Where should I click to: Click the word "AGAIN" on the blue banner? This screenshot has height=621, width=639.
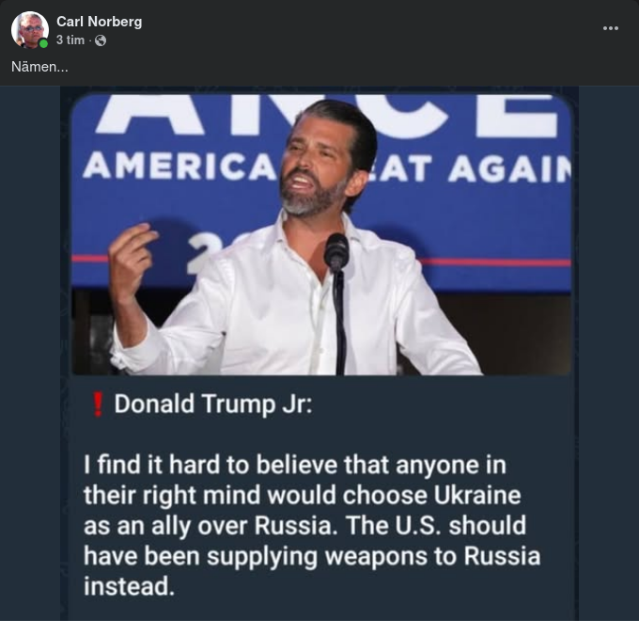[x=508, y=169]
